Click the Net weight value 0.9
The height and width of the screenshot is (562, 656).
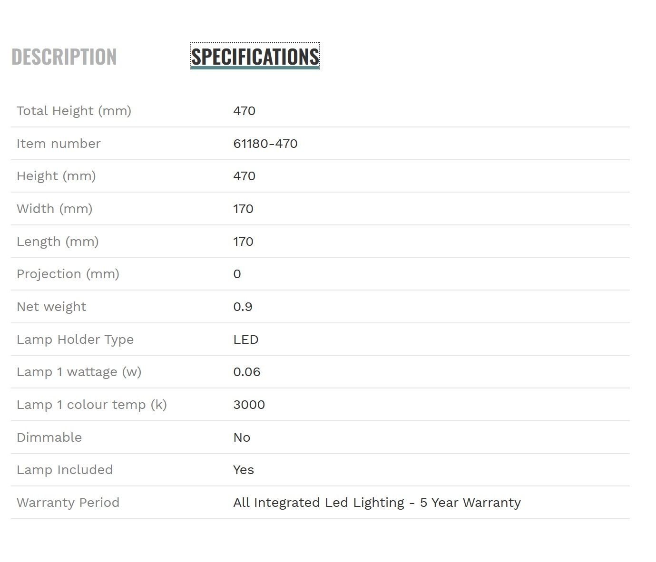[243, 307]
